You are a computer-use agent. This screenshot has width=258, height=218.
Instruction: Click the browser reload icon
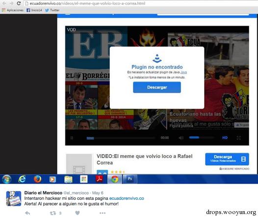click(x=19, y=3)
